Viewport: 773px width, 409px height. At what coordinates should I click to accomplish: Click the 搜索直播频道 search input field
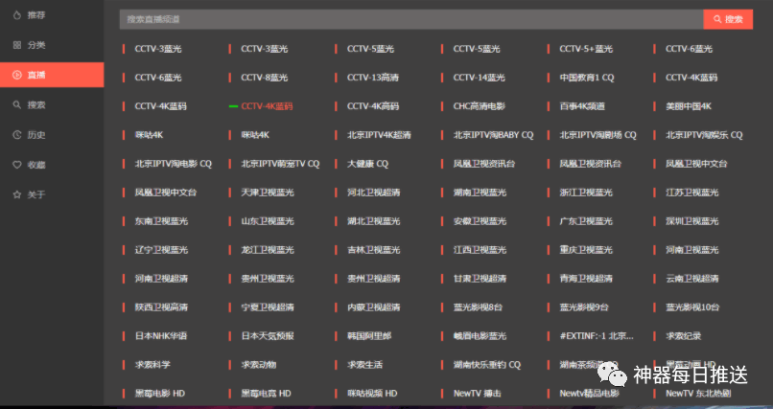[411, 19]
